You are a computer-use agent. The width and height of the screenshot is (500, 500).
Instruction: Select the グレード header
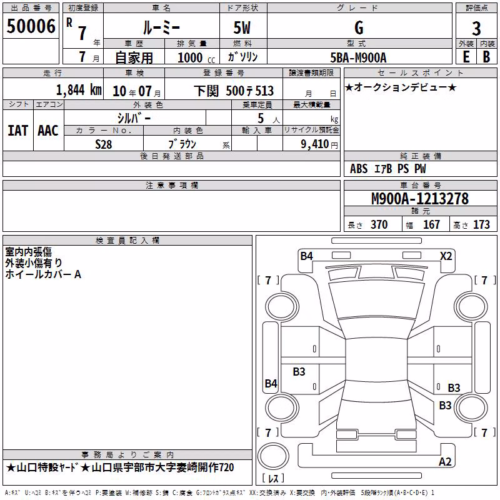pyautogui.click(x=359, y=8)
